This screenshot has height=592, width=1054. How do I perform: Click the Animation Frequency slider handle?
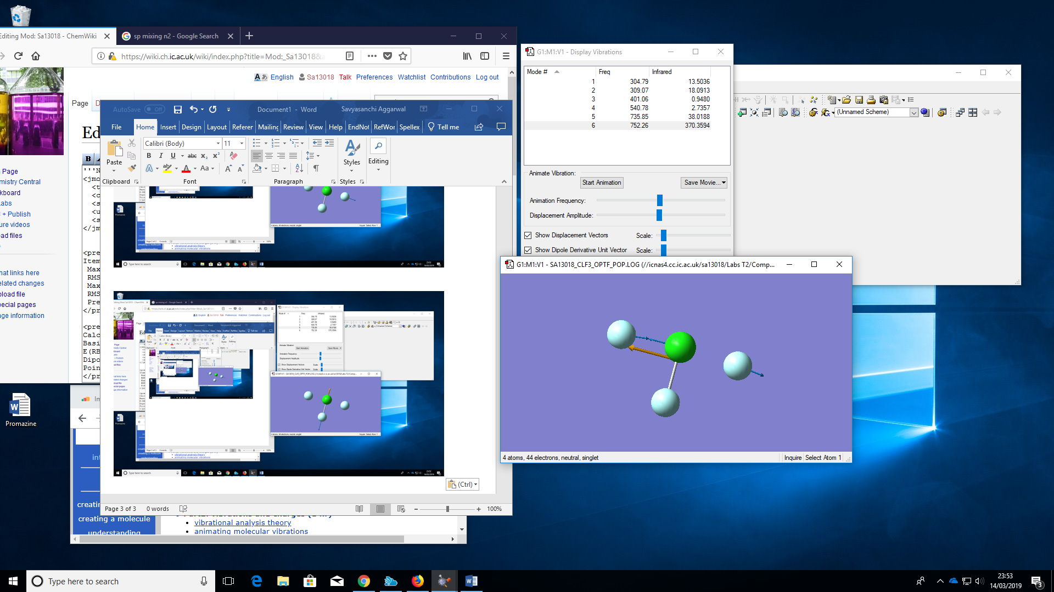pyautogui.click(x=660, y=201)
